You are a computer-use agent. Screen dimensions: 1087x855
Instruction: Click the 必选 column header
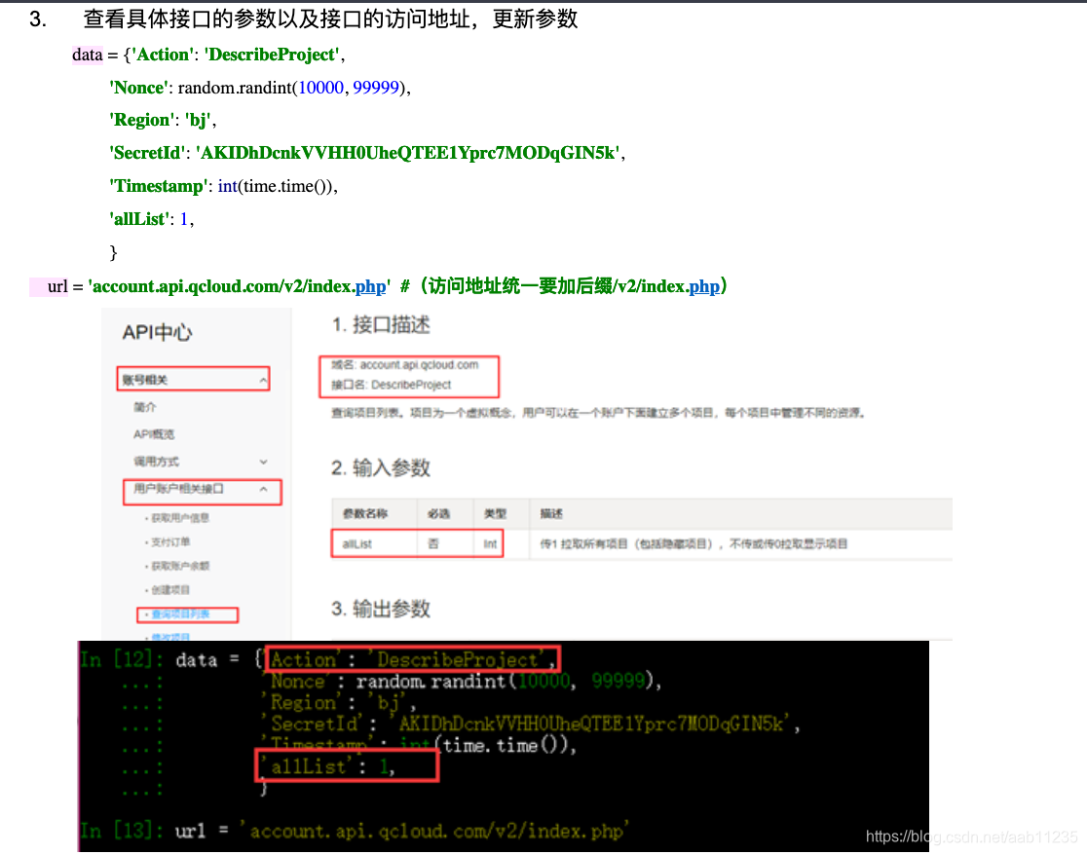tap(439, 514)
